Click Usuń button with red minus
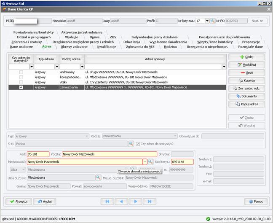Viewport: 273px width, 223px height. 246,73
